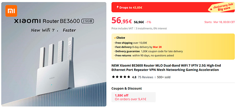Open the 75 Reviews link

(x=145, y=77)
